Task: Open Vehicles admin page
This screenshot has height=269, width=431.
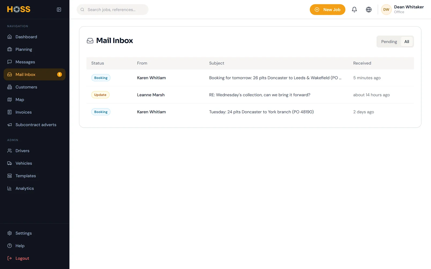Action: point(34,163)
